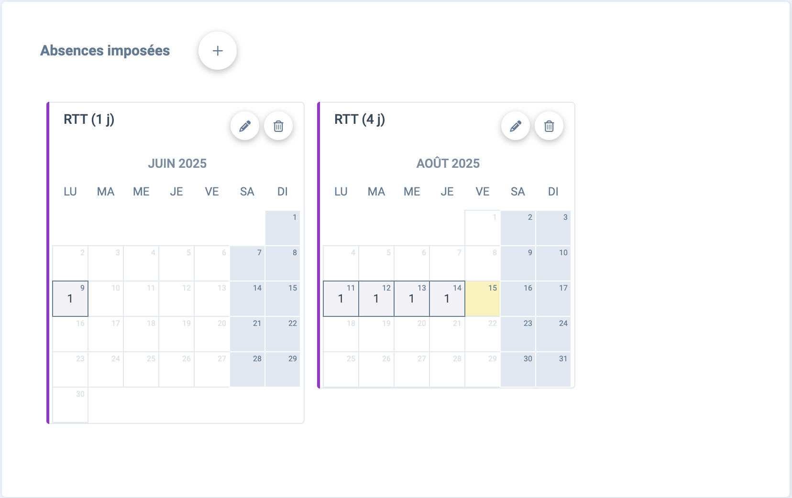Click the highlighted August 15 cell
Viewport: 792px width, 498px height.
click(483, 299)
